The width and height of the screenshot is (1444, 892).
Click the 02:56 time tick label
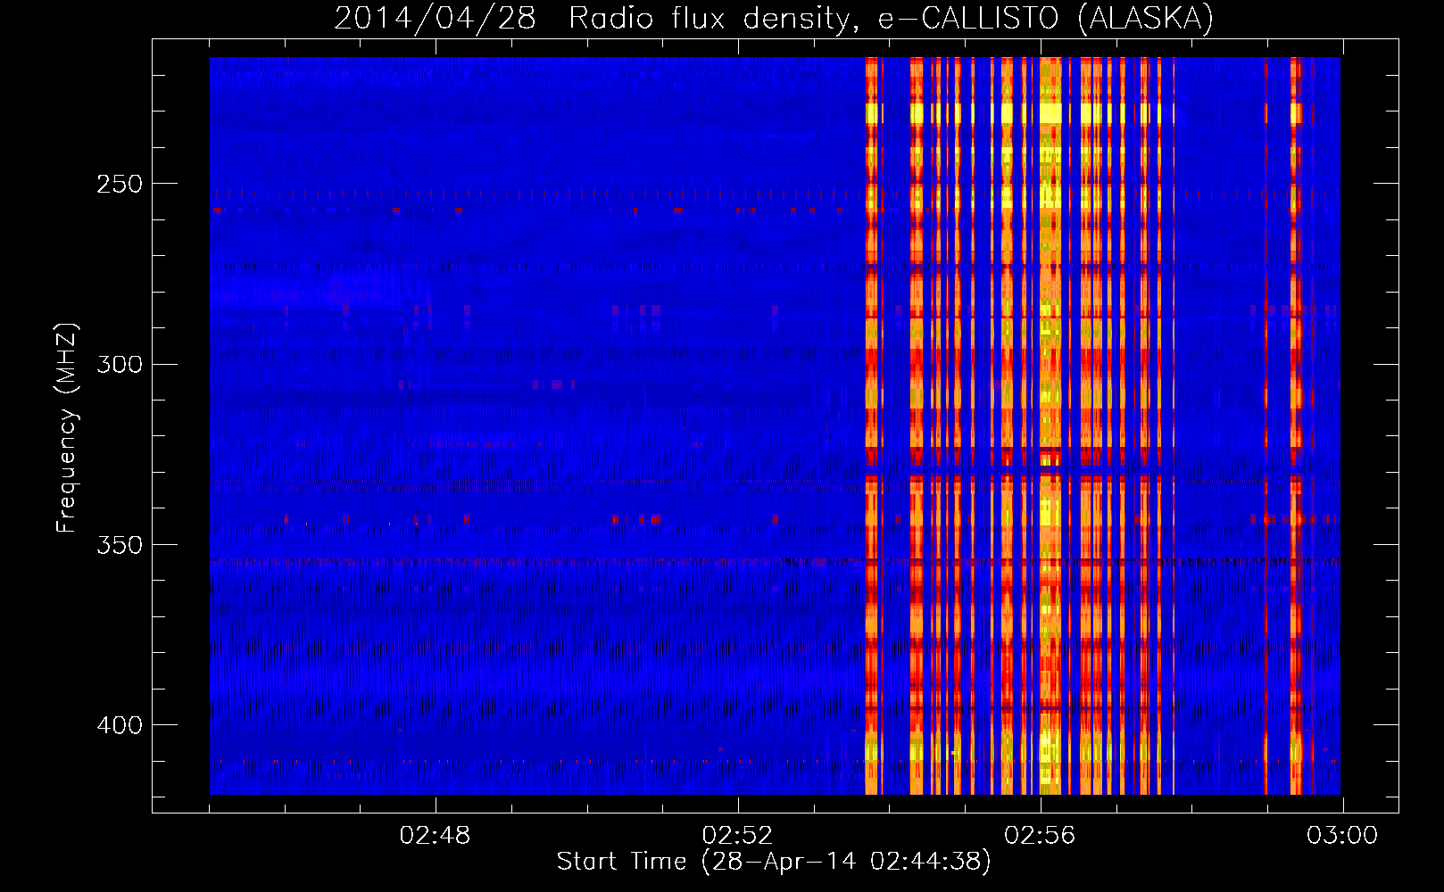1040,836
